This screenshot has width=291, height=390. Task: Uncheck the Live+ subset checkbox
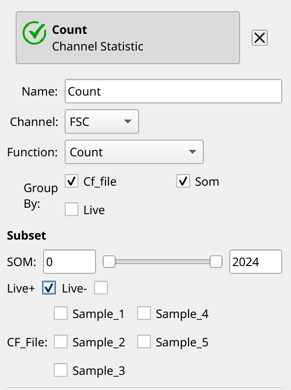[49, 288]
